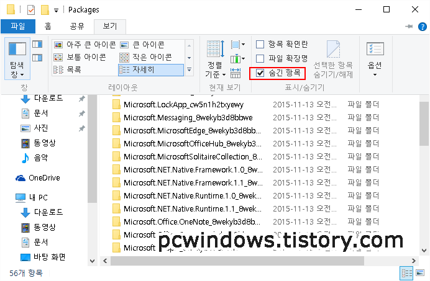Select Microsoft.NET.Native.Framework.1.0 folder

[193, 170]
